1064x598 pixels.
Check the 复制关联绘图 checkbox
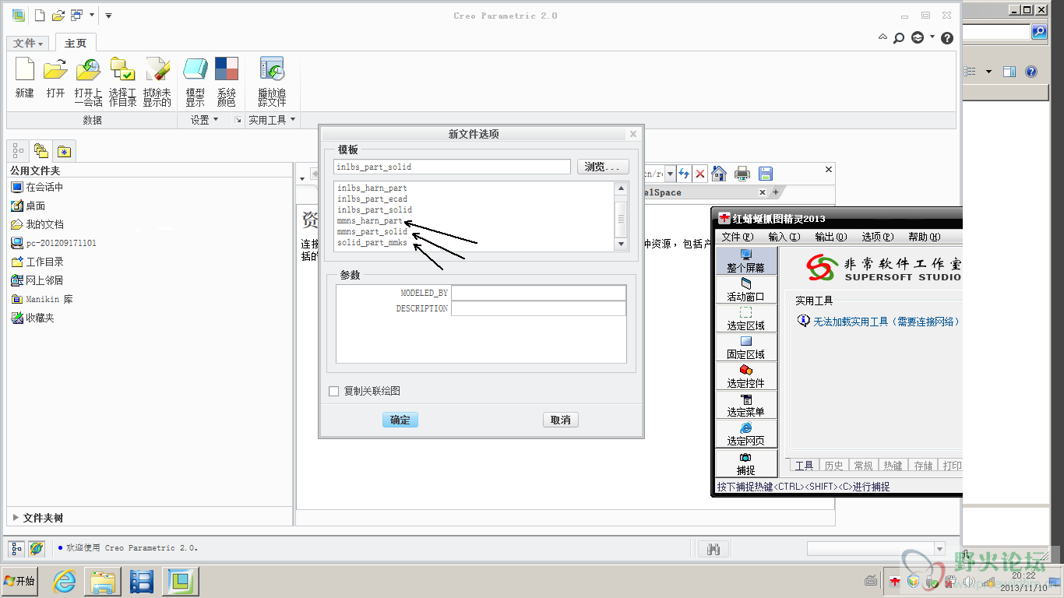pos(334,391)
